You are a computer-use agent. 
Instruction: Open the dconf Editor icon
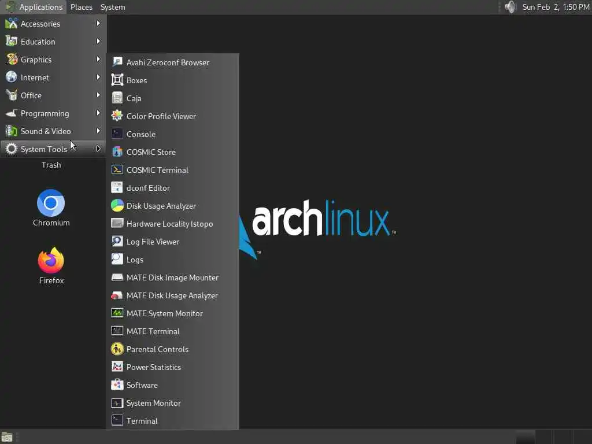tap(117, 188)
